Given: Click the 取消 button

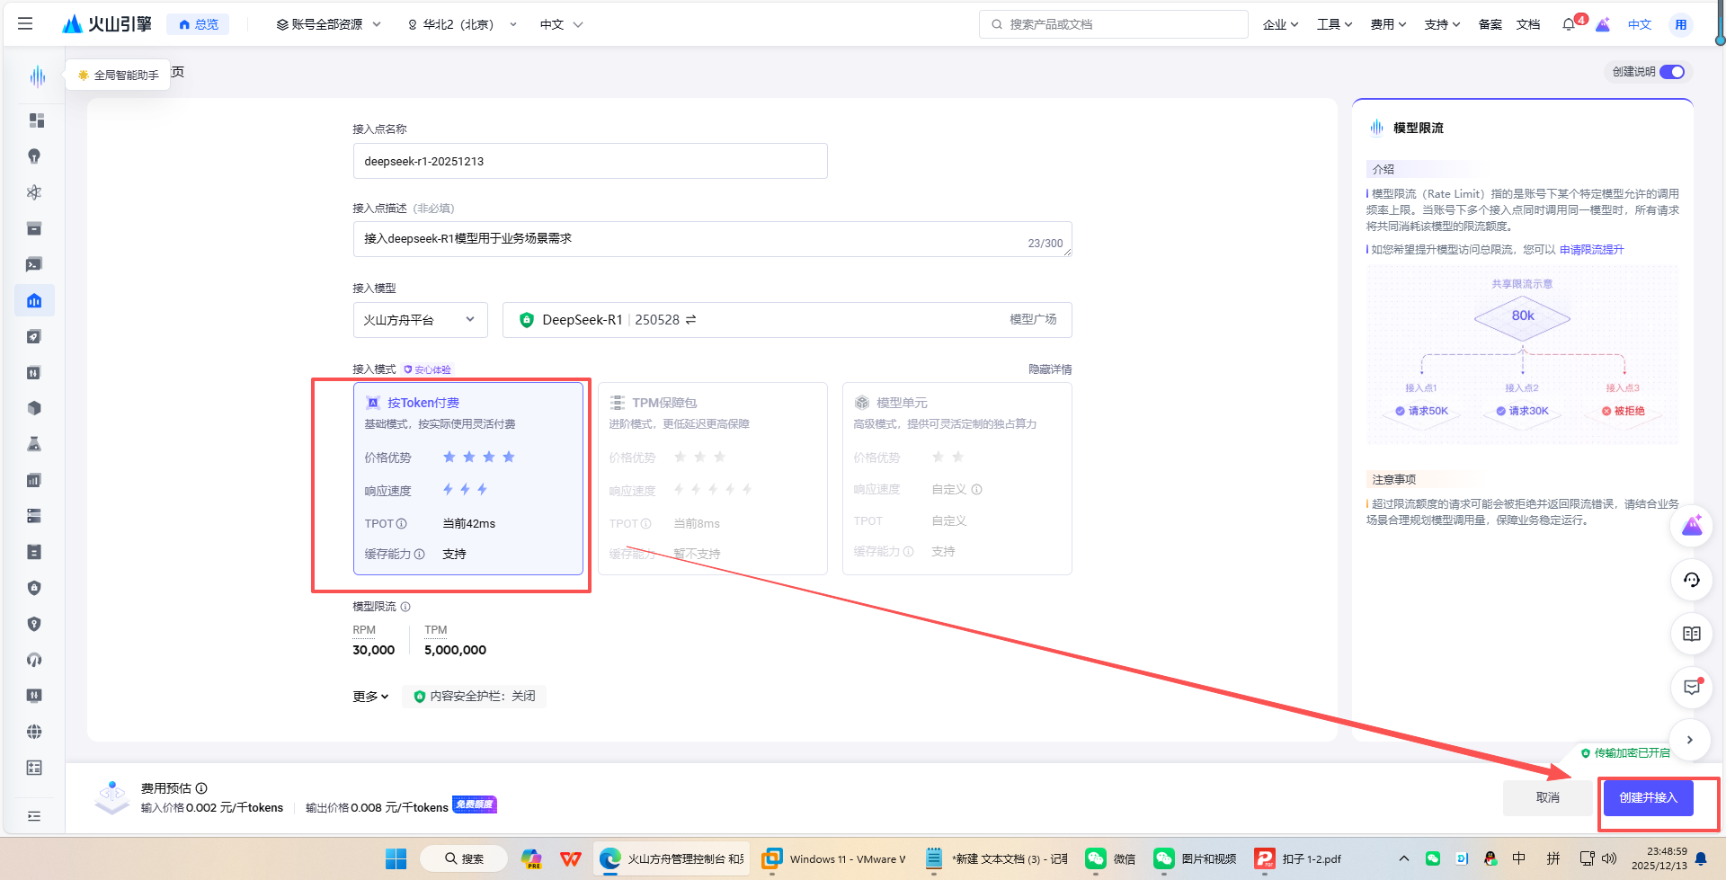Looking at the screenshot, I should (x=1548, y=798).
